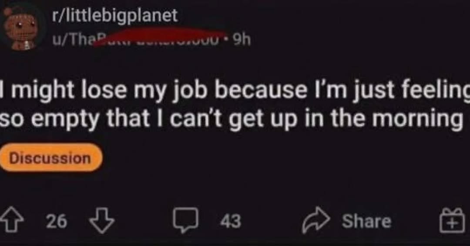Visit the r/littlebigplanet community link

coord(115,15)
